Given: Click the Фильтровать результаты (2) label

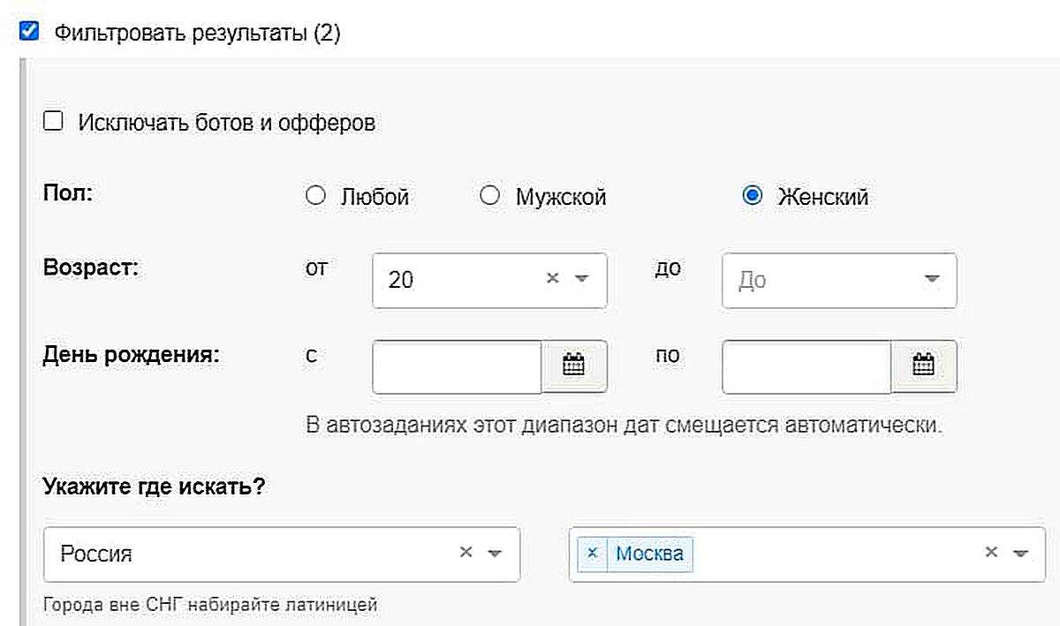Looking at the screenshot, I should tap(197, 34).
